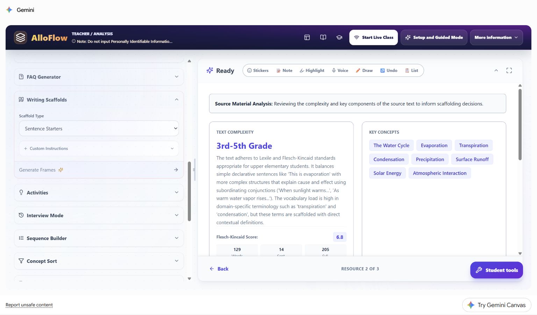Click the open book icon in header
Viewport: 537px width, 315px height.
(323, 37)
